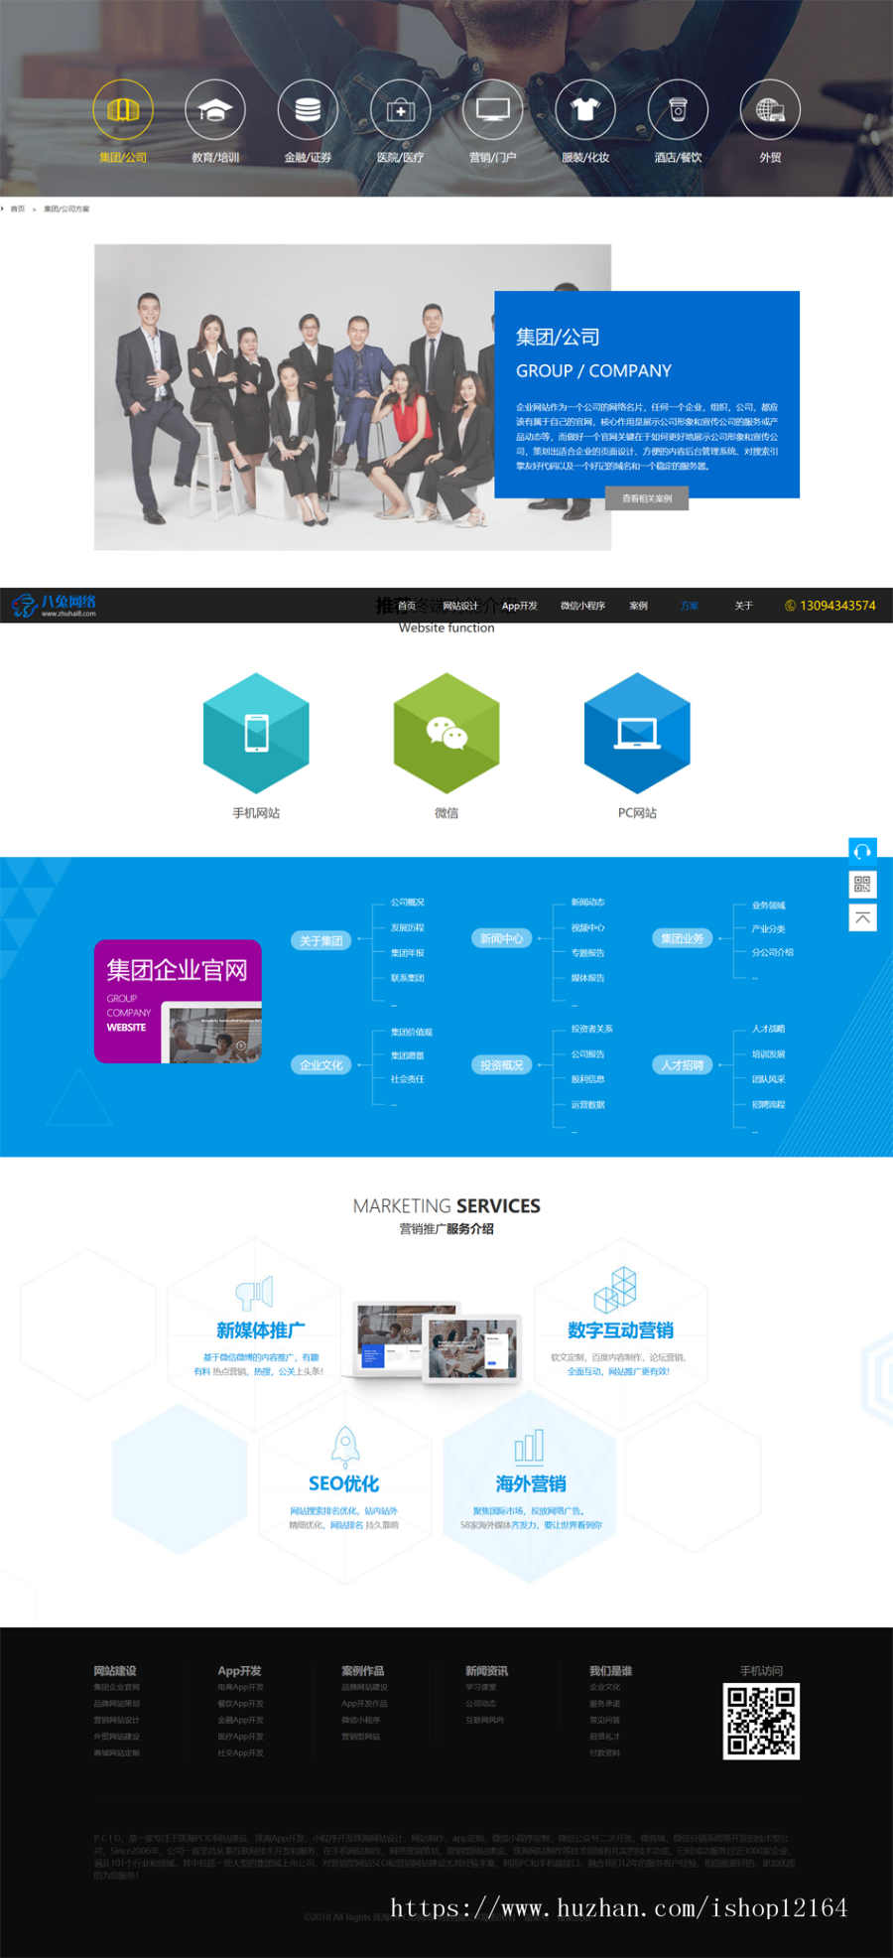Click 投资者关系 in the sitemap diagram

(591, 1029)
